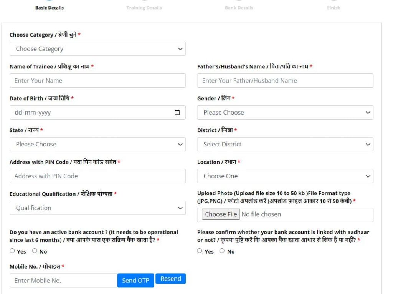The height and width of the screenshot is (294, 393).
Task: Click the Send OTP button
Action: point(135,281)
